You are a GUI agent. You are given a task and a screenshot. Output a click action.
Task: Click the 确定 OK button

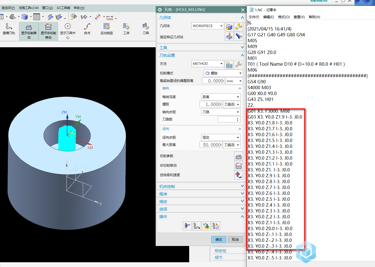coord(219,240)
